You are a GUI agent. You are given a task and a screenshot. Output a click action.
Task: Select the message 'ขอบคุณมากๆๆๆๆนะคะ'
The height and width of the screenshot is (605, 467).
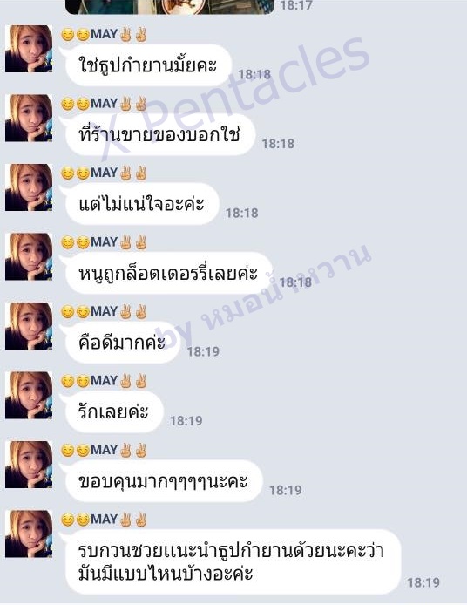[164, 481]
